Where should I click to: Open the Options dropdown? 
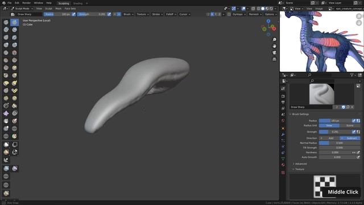pos(271,14)
